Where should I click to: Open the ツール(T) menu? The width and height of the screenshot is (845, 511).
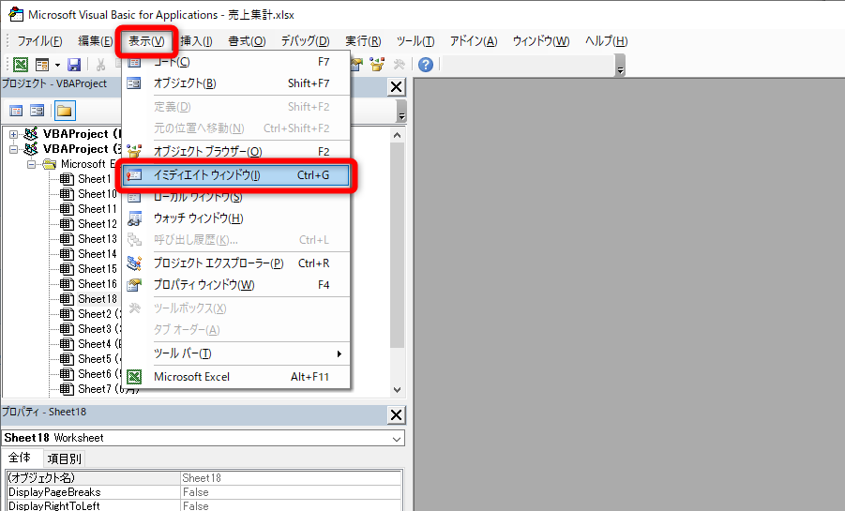415,41
